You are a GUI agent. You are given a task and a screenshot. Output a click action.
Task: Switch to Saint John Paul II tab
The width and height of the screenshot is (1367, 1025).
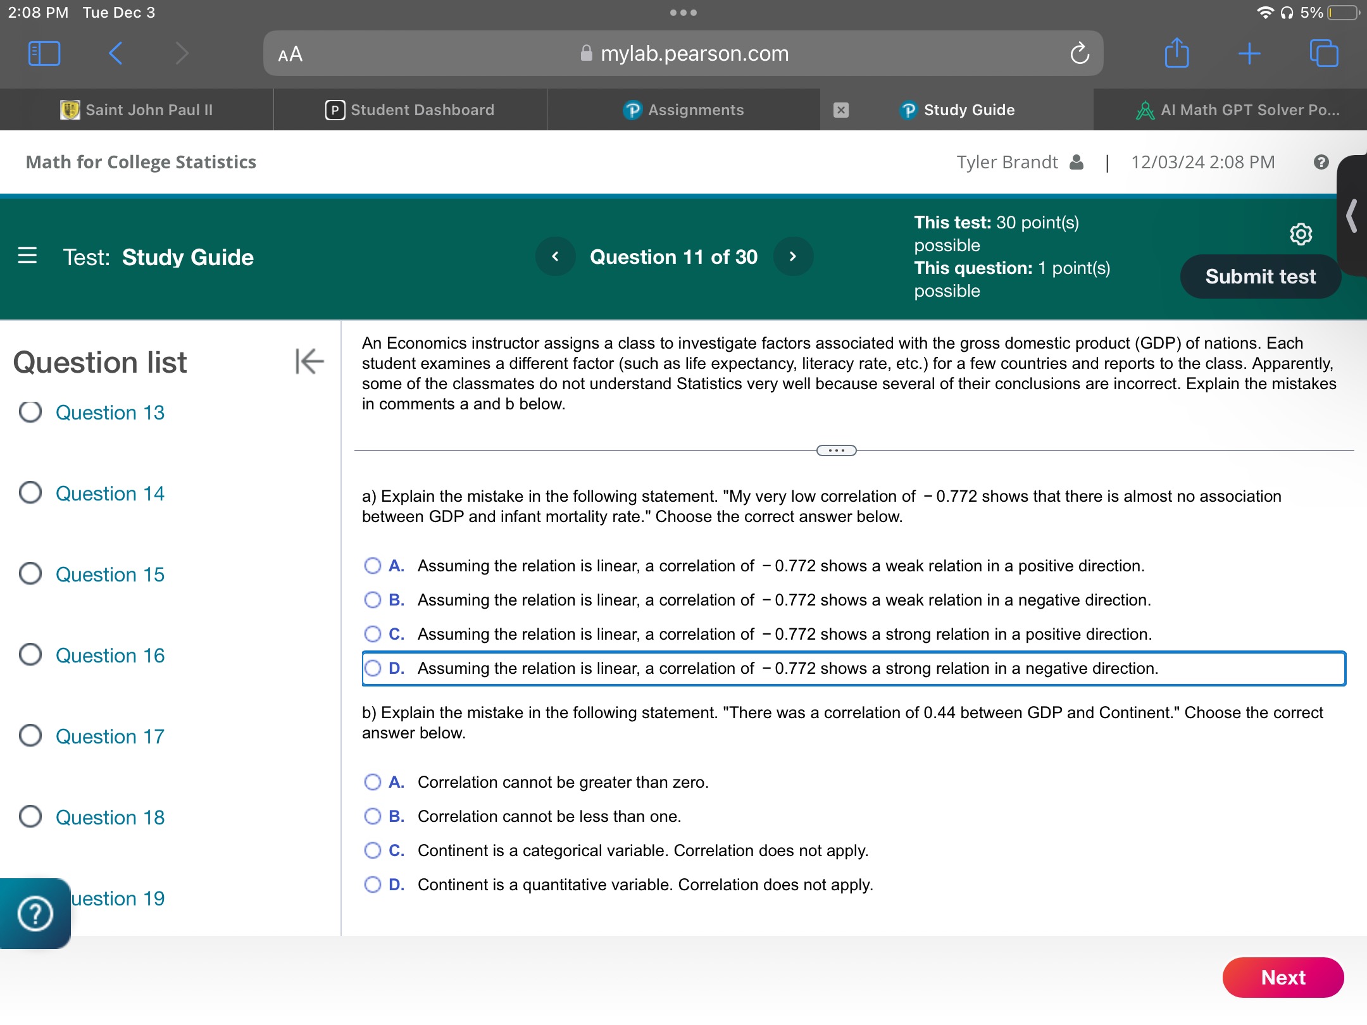coord(137,110)
